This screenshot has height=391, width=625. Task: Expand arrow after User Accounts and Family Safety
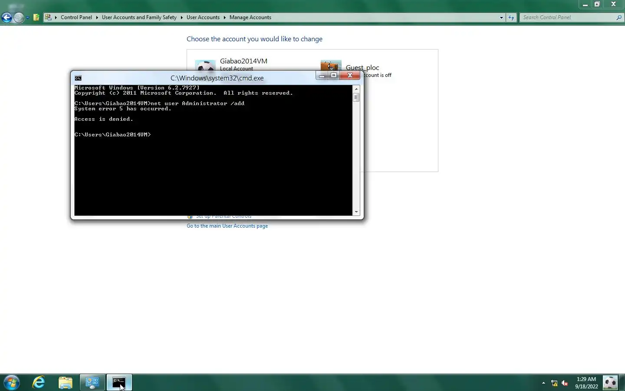tap(182, 17)
